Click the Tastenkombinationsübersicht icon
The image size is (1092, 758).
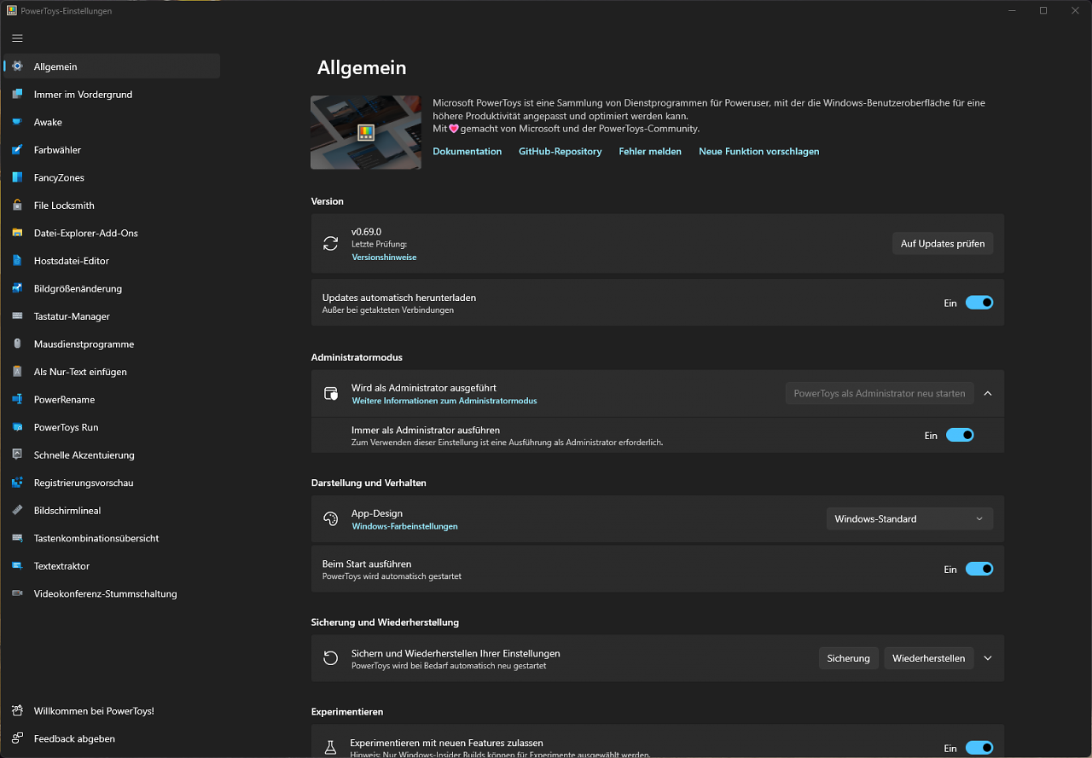pos(17,538)
